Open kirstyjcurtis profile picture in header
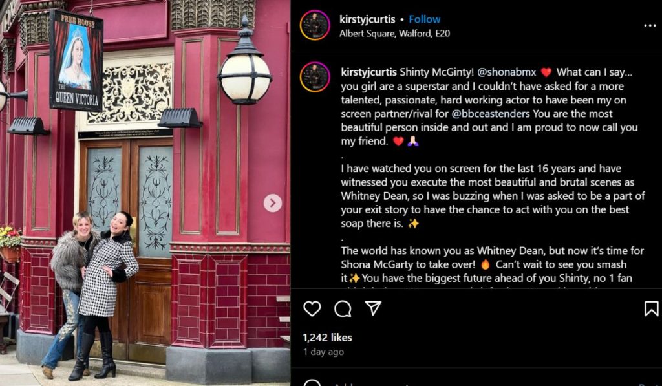Image resolution: width=662 pixels, height=386 pixels. click(315, 25)
